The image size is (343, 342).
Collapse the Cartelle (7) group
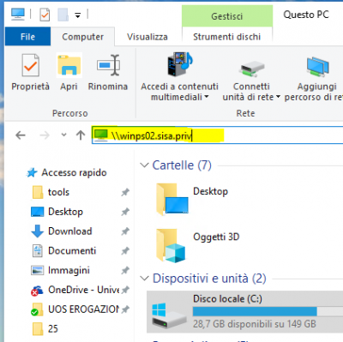point(145,165)
